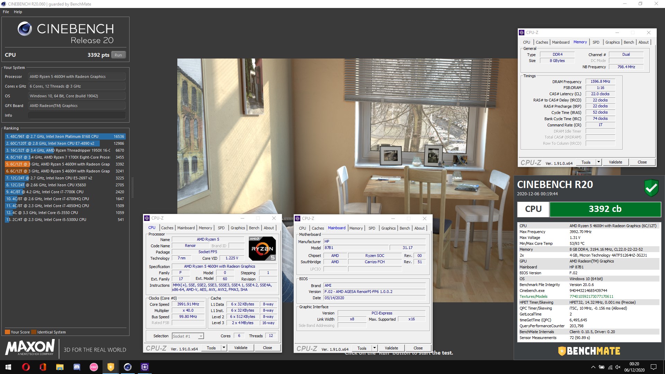Open Memory tab in CPU-Z Mainboard window
665x374 pixels.
[356, 228]
